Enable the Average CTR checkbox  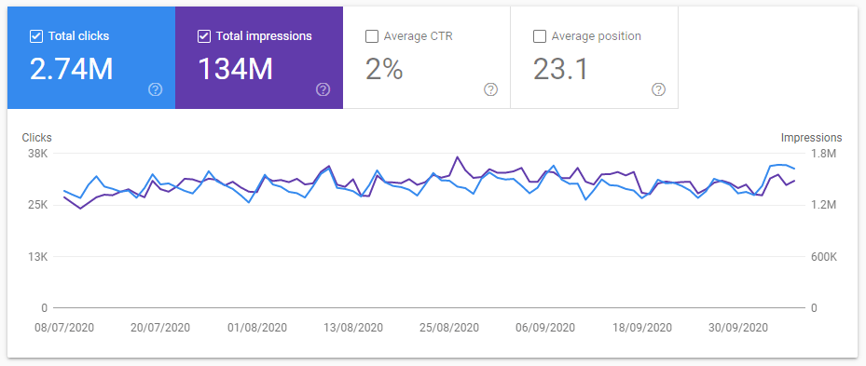click(x=372, y=36)
